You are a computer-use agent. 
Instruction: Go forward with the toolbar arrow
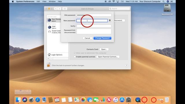tap(60, 9)
